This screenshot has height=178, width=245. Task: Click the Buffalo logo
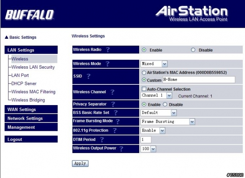pos(29,15)
